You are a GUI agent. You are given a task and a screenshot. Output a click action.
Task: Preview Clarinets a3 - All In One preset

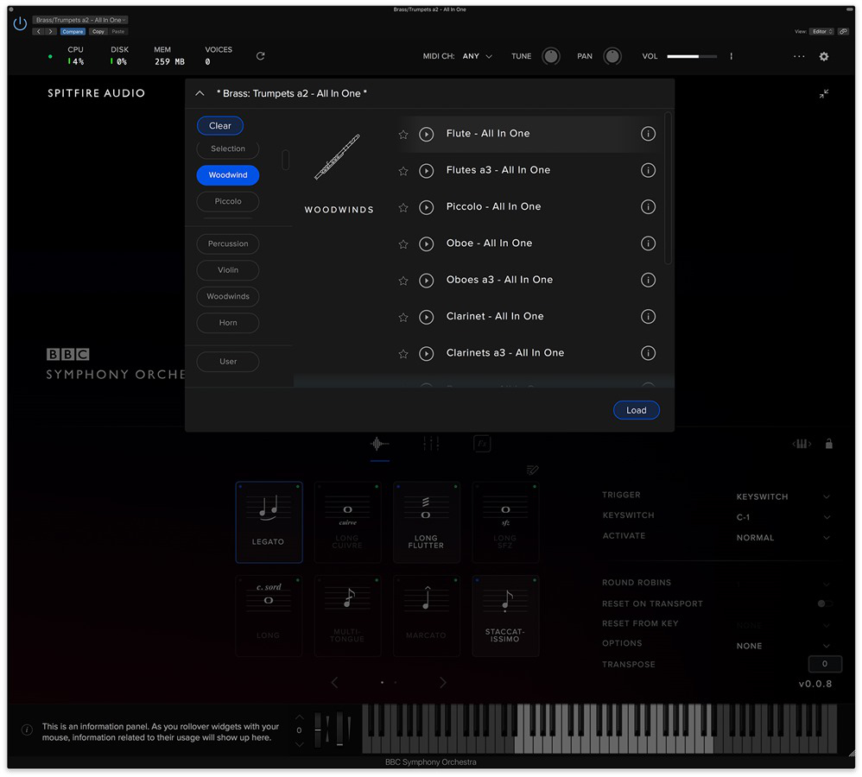click(x=426, y=353)
